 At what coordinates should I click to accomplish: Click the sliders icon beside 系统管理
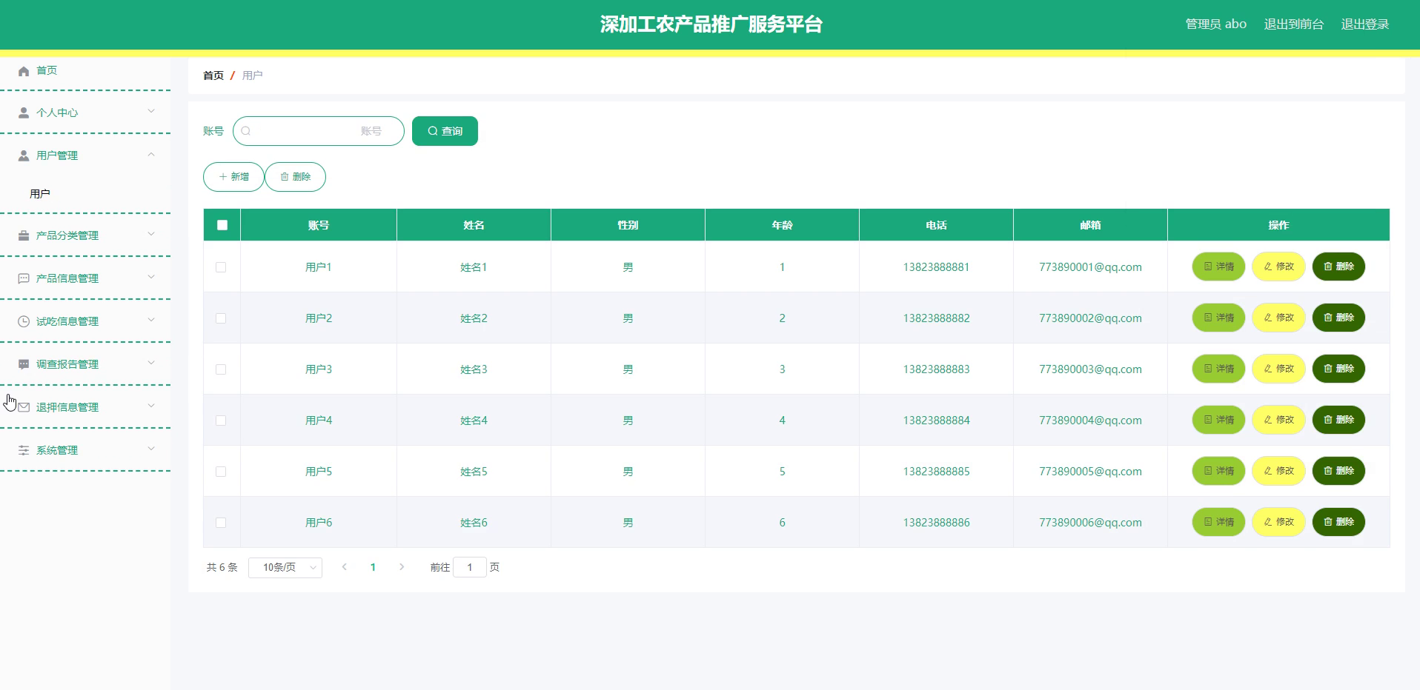tap(24, 450)
